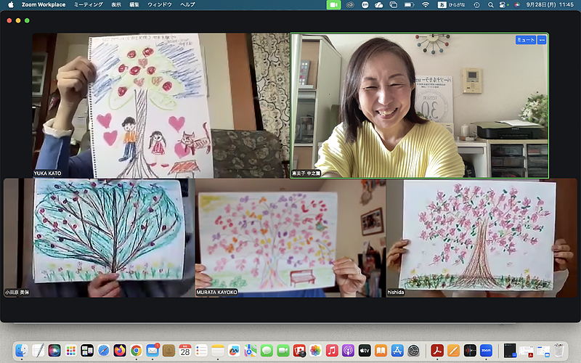Open Maps from the Dock

coord(250,350)
